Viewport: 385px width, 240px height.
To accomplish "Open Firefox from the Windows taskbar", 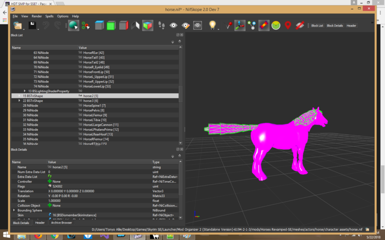I will click(38, 236).
